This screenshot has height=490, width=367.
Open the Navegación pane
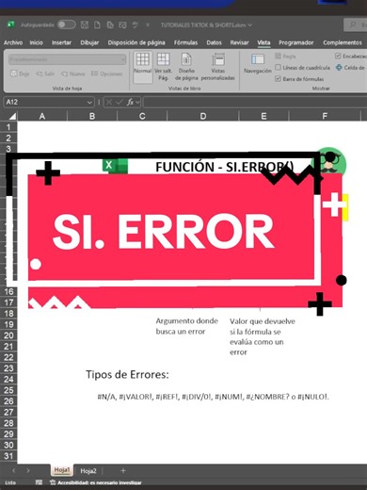click(x=258, y=64)
